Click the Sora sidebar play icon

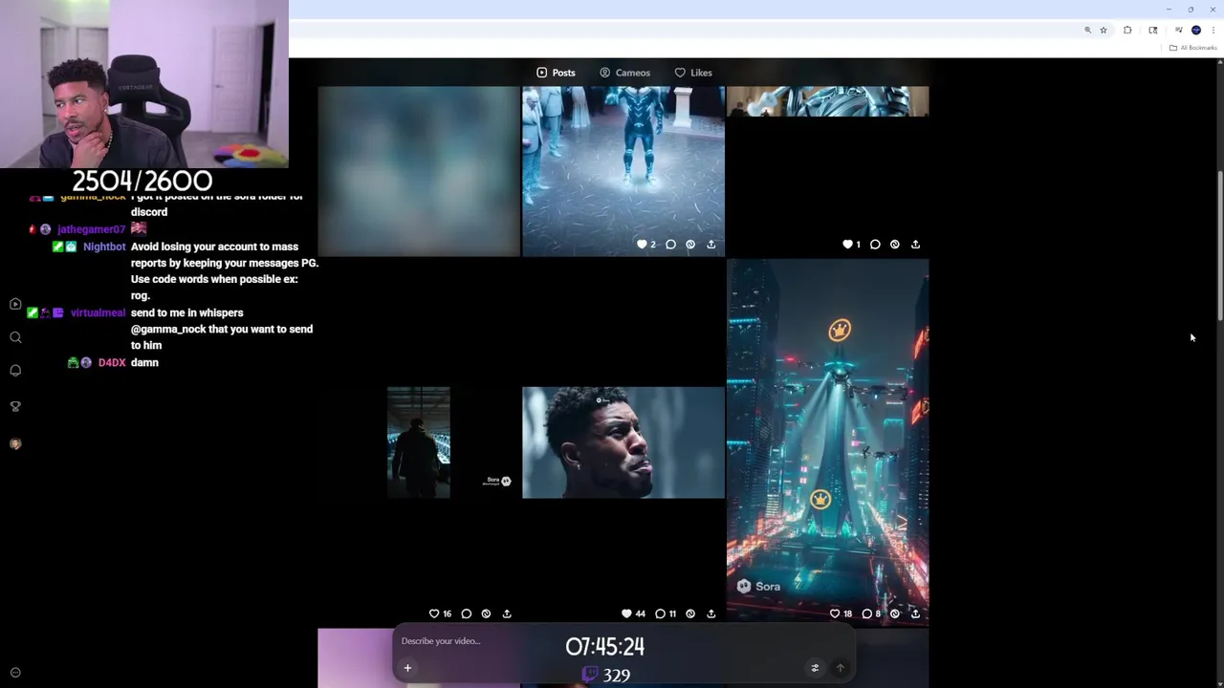[15, 304]
